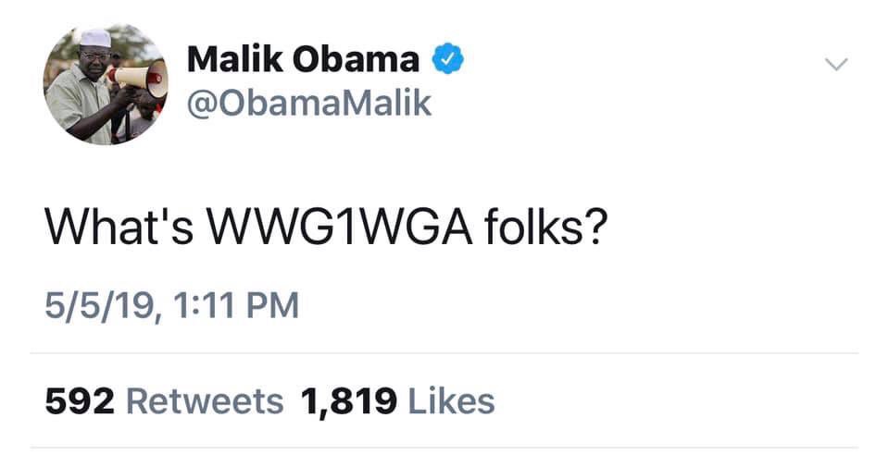Click the 592 count number
This screenshot has width=889, height=455.
click(80, 401)
